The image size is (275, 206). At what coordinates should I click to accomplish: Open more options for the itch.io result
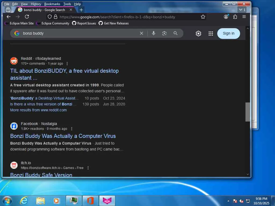pos(88,168)
